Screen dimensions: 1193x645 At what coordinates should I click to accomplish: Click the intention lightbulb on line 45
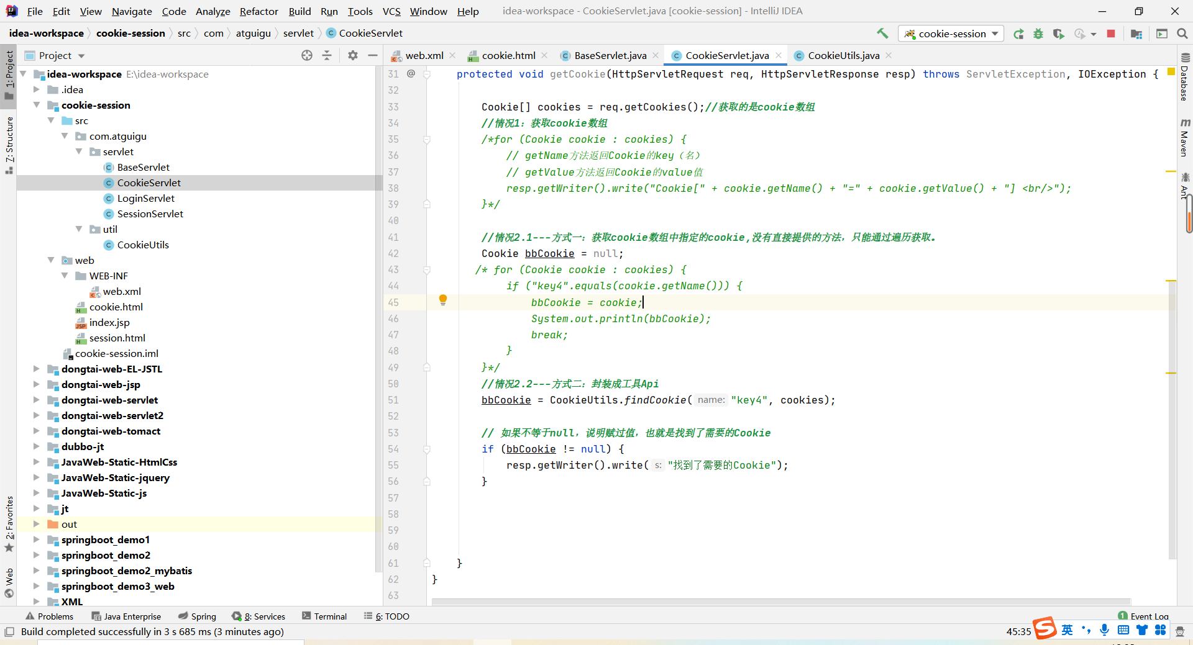(443, 300)
